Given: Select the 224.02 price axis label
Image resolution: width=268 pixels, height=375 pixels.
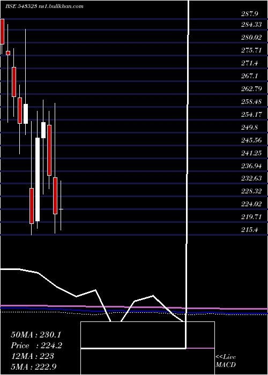Looking at the screenshot, I should click(x=251, y=204).
